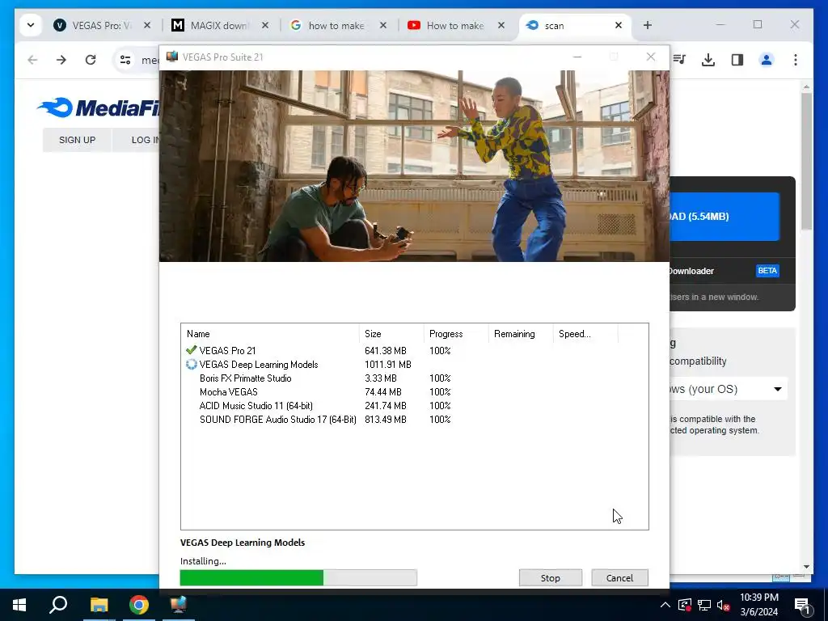Click the green installation progress bar

coord(298,577)
